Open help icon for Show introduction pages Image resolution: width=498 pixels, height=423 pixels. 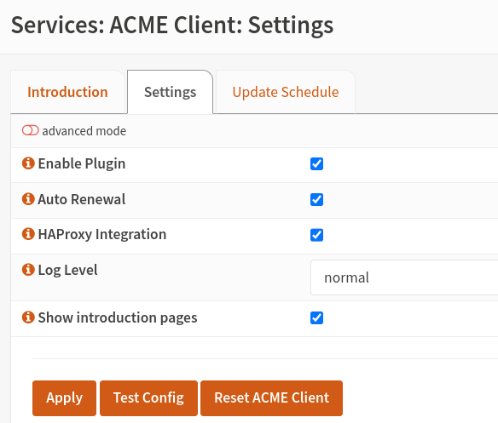(x=28, y=317)
